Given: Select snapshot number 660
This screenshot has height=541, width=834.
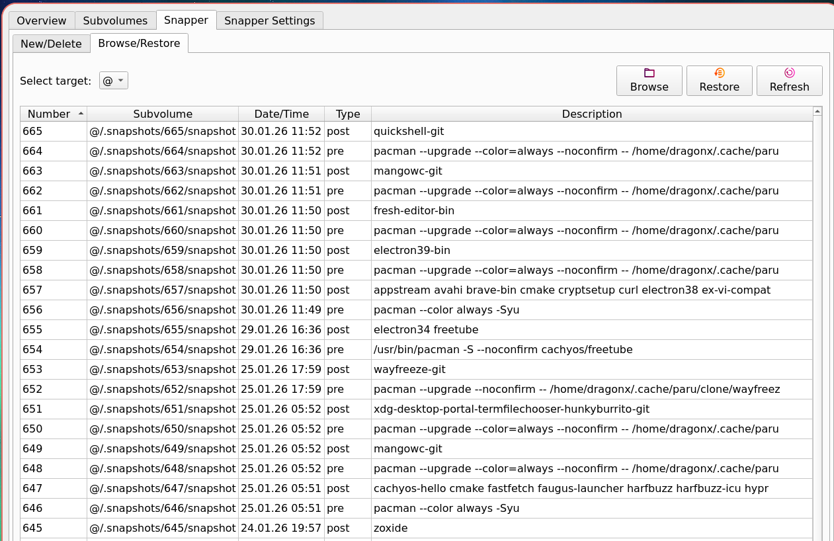Looking at the screenshot, I should pos(54,230).
